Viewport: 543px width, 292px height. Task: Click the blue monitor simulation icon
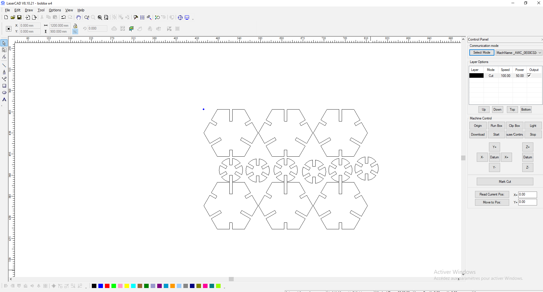tap(187, 17)
